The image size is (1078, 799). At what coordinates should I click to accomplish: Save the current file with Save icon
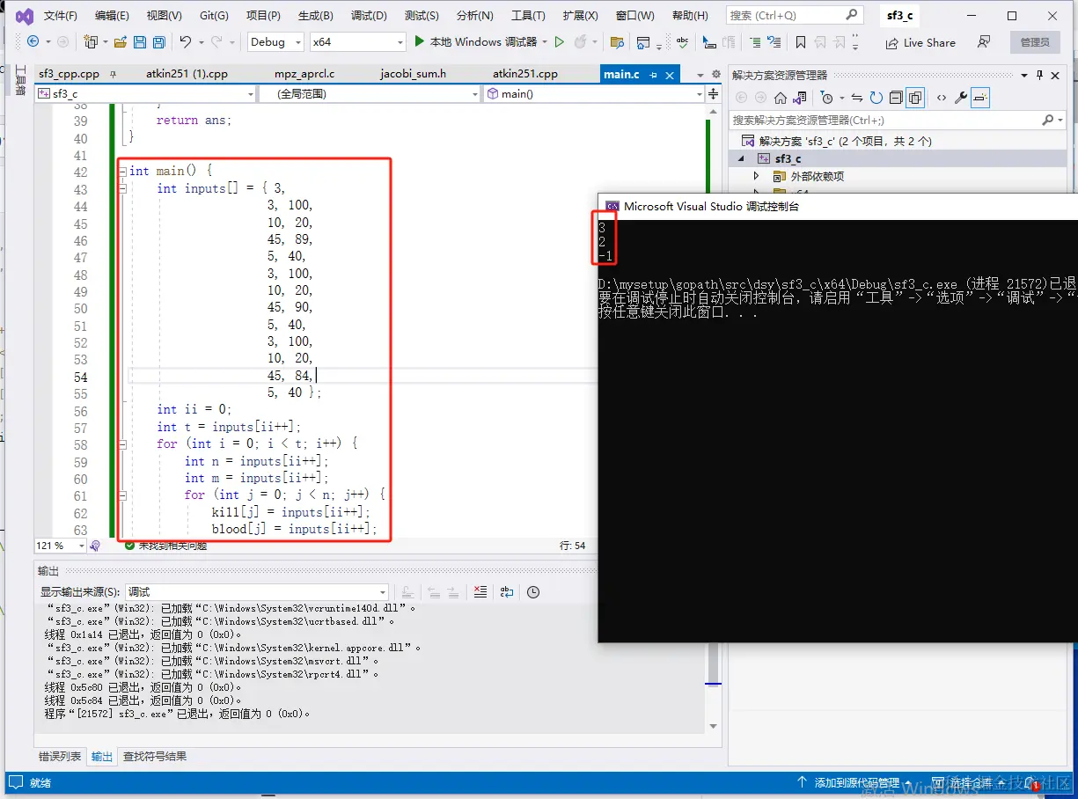click(139, 41)
